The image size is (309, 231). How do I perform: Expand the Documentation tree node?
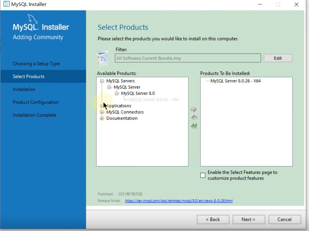(102, 118)
